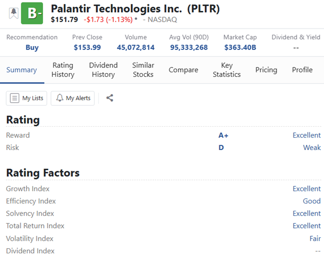Click the Dividend & Yield header label
This screenshot has height=257, width=324.
(296, 37)
